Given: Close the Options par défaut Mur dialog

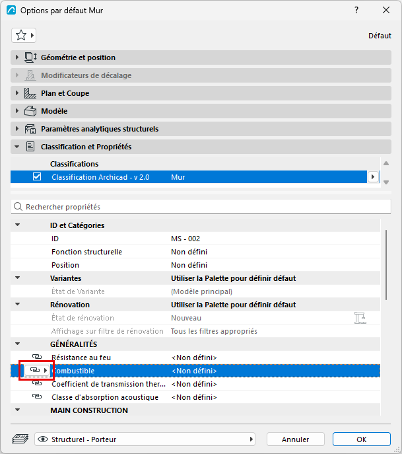Looking at the screenshot, I should click(386, 10).
